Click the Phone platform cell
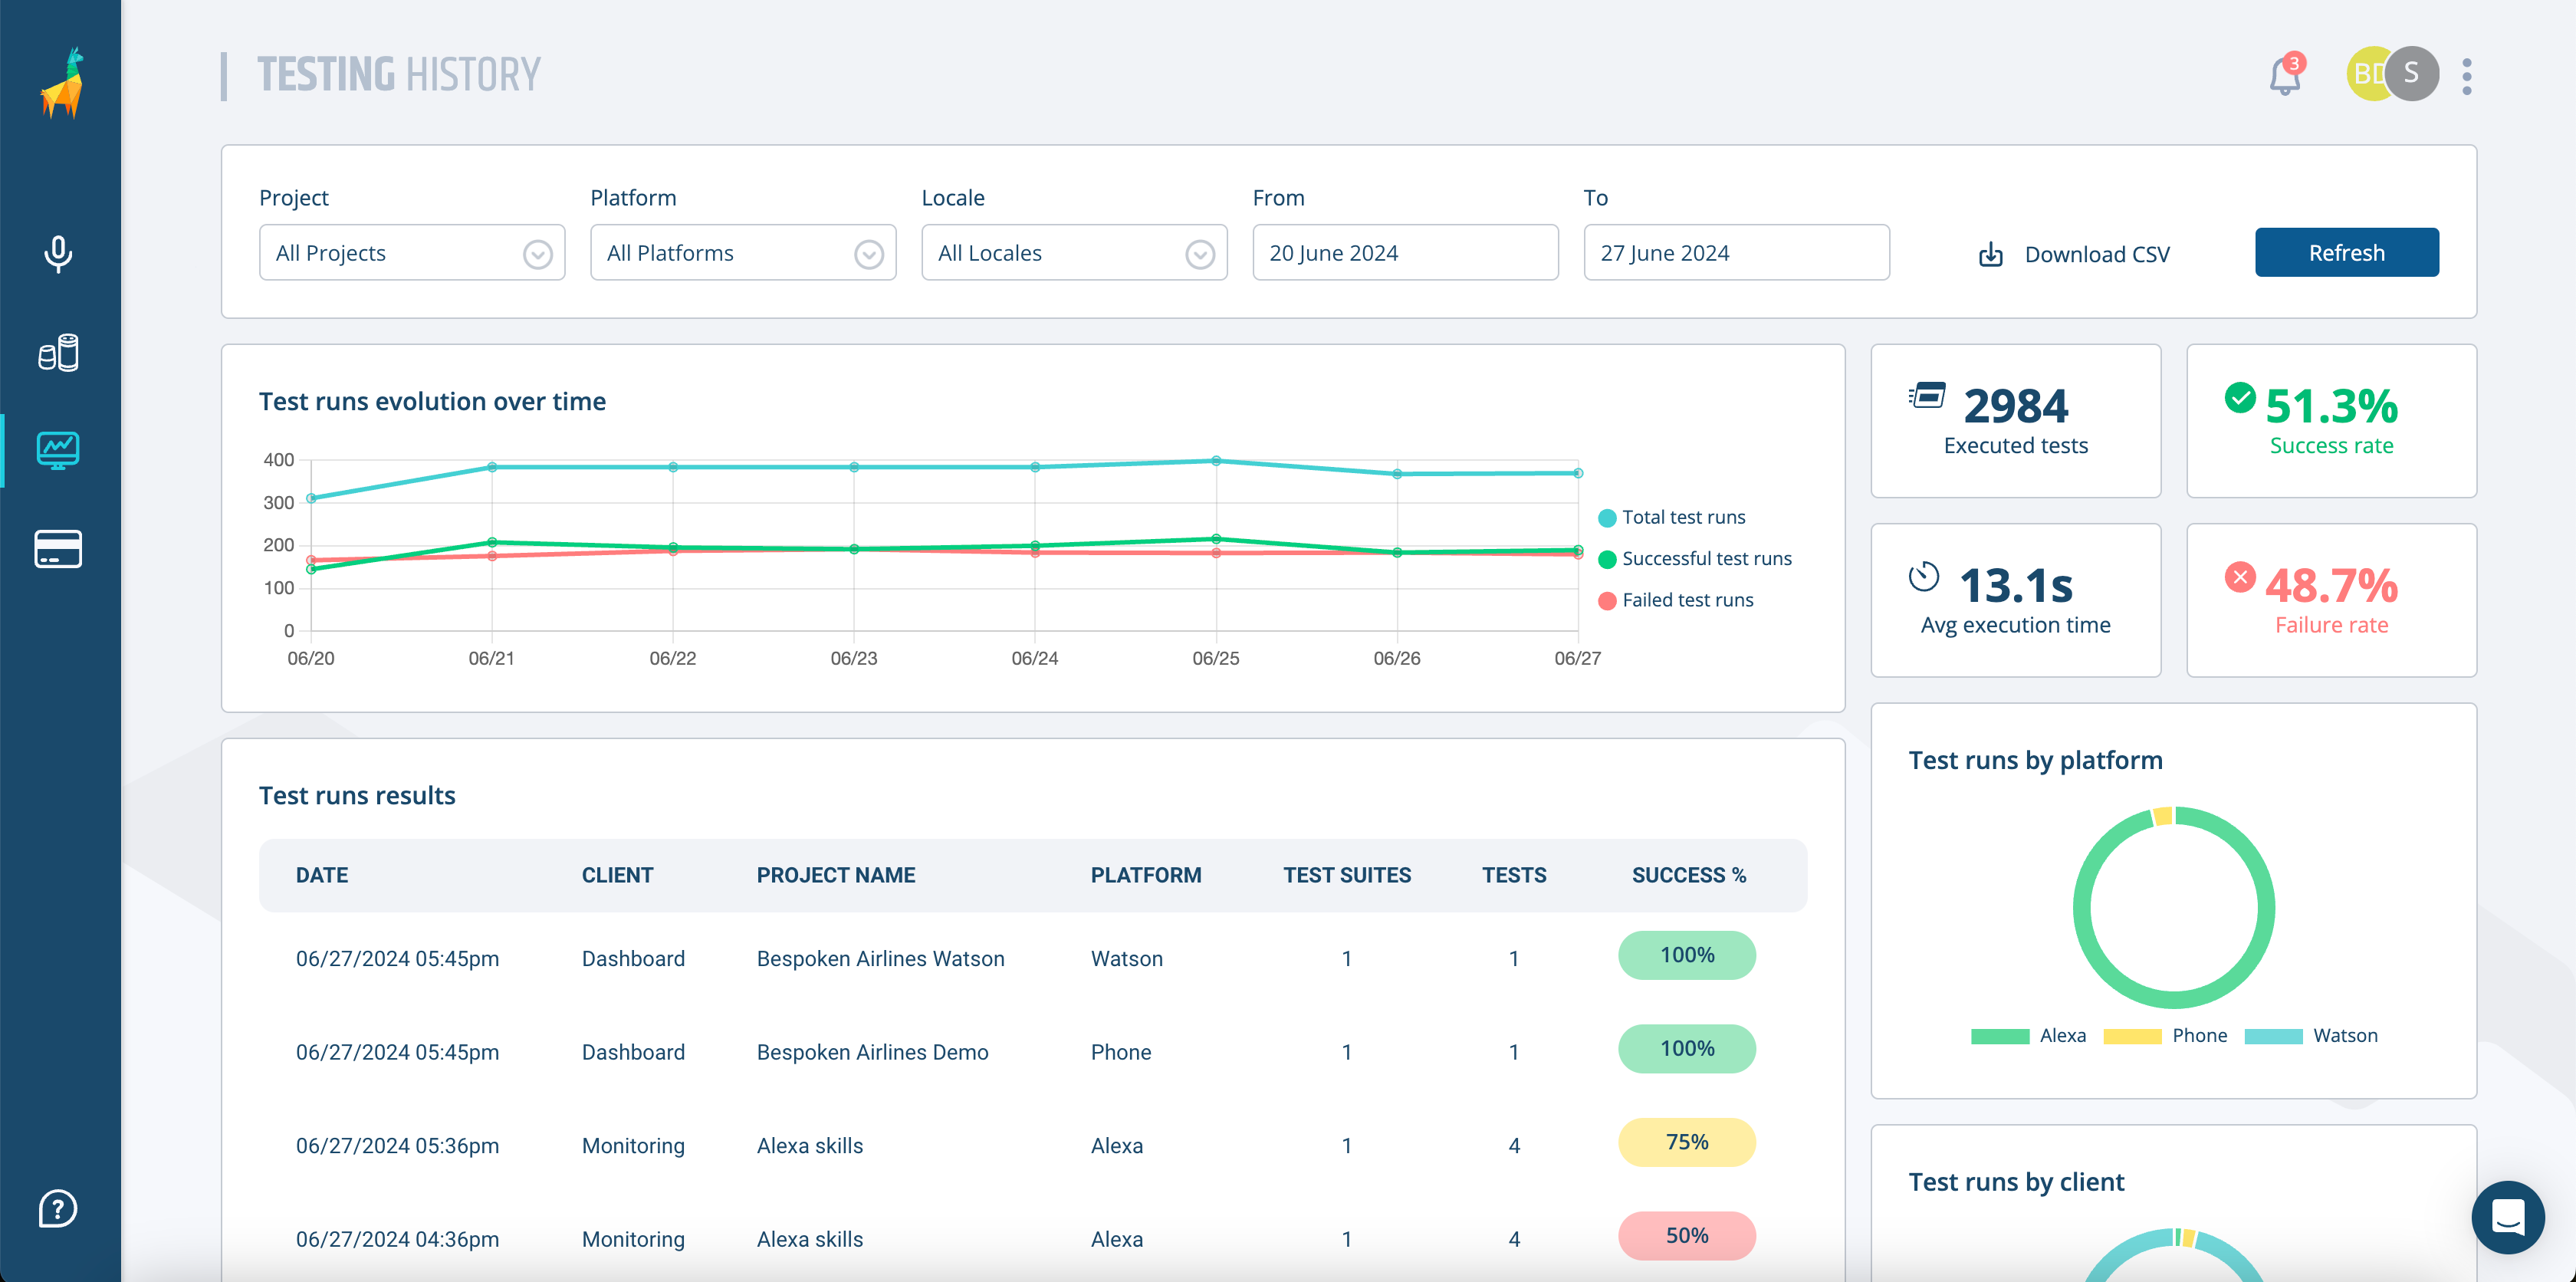2576x1282 pixels. 1120,1052
